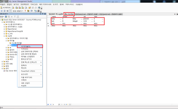Image resolution: width=178 pixels, height=109 pixels.
Task: Open Reports (보고서) submenu in context menu
Action: tap(30, 74)
